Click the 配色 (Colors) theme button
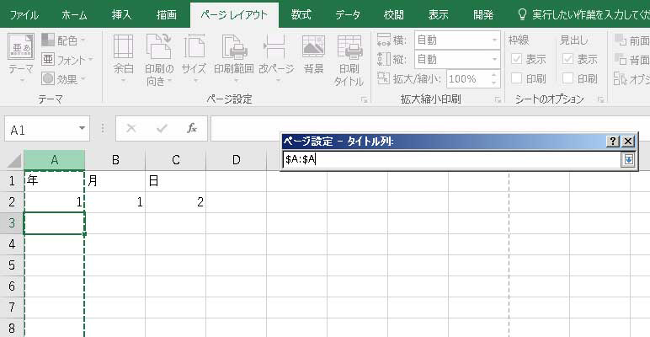650x337 pixels. [63, 40]
